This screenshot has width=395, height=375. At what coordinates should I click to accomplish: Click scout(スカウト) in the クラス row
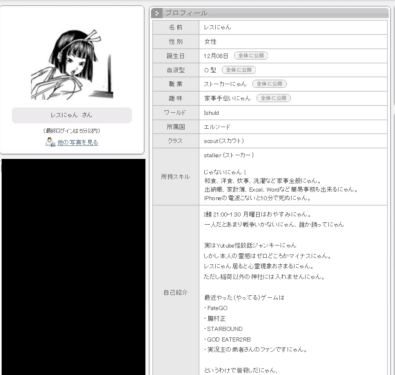coord(224,141)
